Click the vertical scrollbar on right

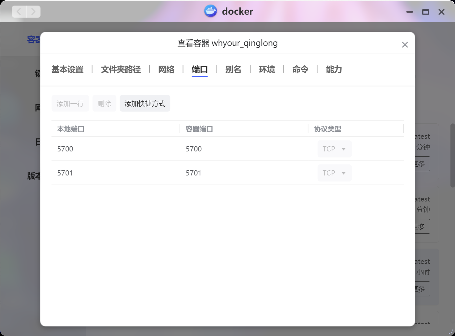(x=452, y=155)
